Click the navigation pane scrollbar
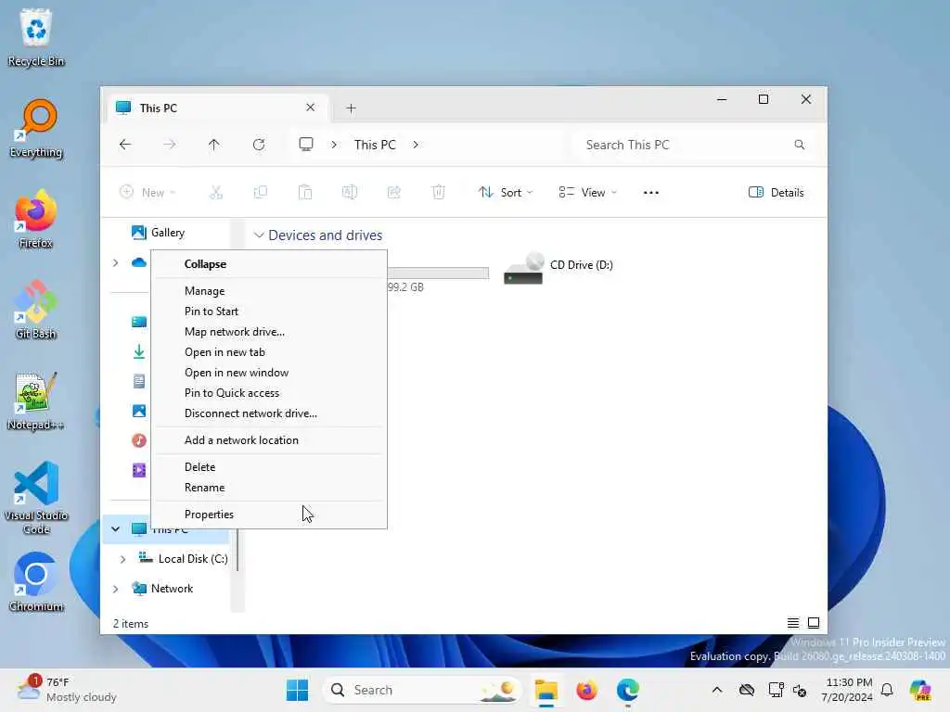Viewport: 950px width, 712px height. [237, 548]
